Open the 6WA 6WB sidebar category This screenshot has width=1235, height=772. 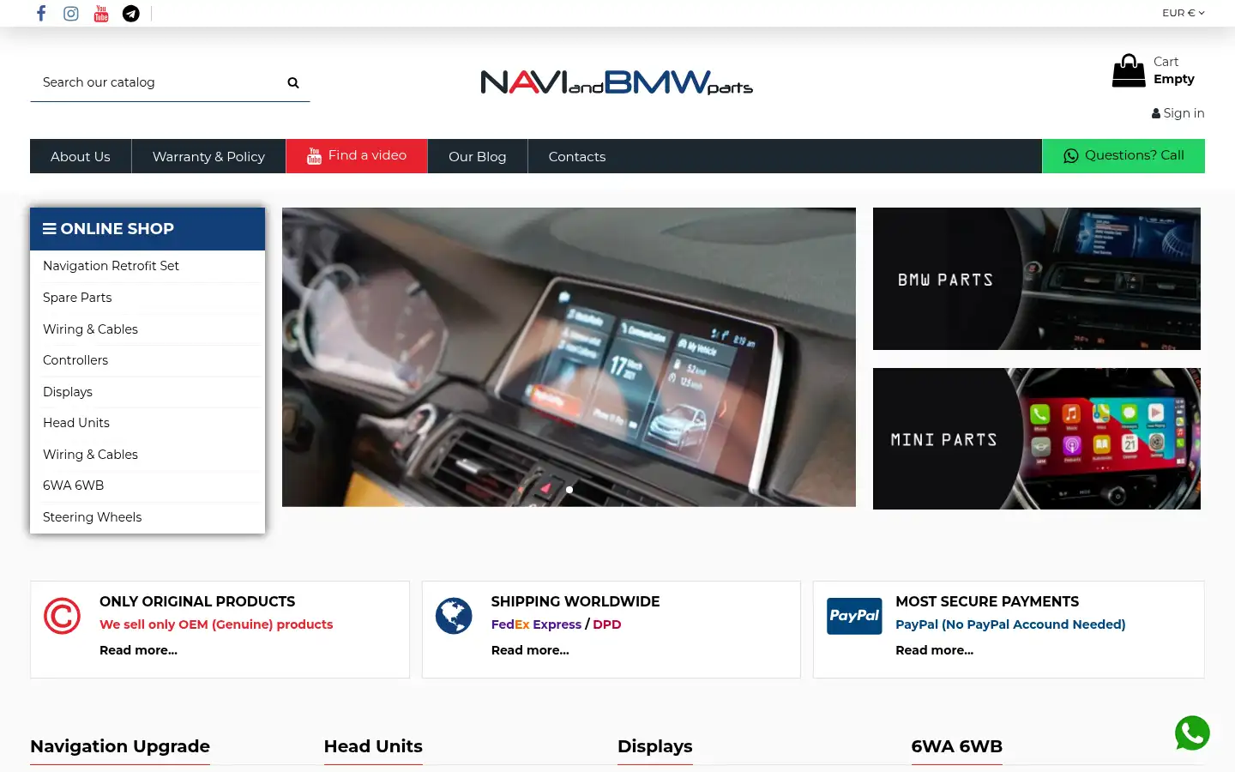pos(74,486)
